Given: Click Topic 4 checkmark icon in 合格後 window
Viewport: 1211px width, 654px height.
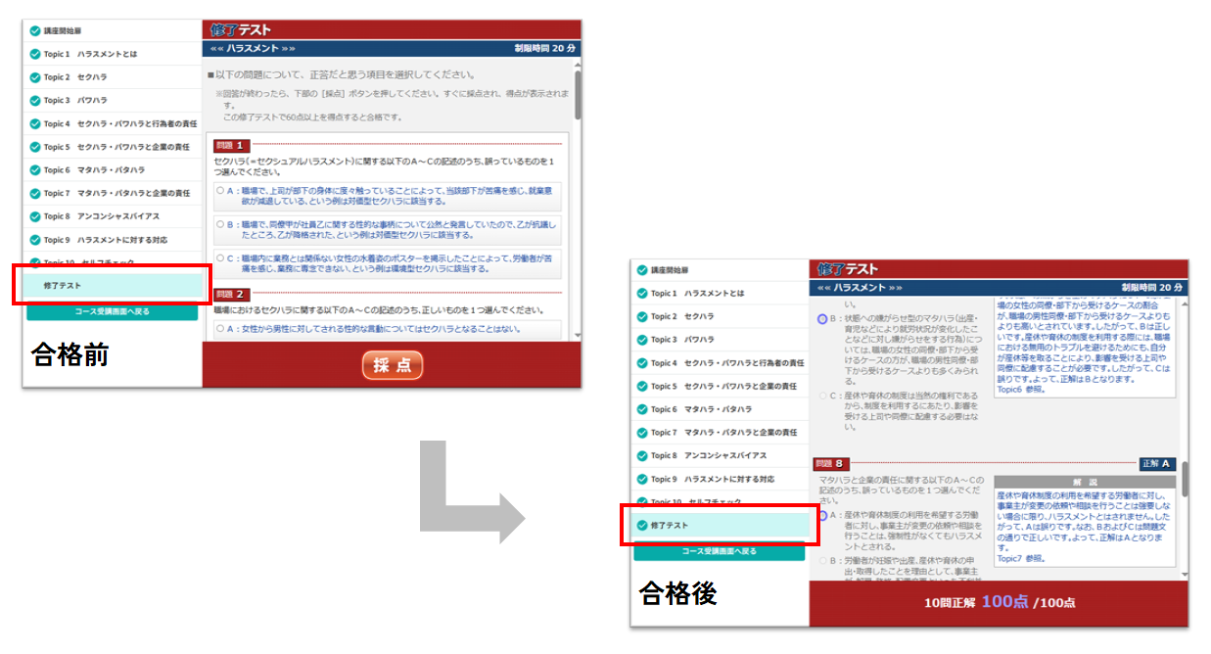Looking at the screenshot, I should click(642, 363).
